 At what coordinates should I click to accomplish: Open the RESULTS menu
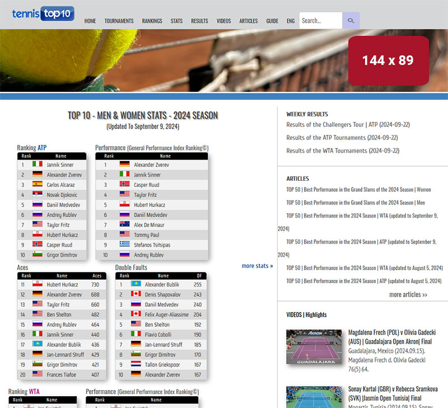click(199, 21)
